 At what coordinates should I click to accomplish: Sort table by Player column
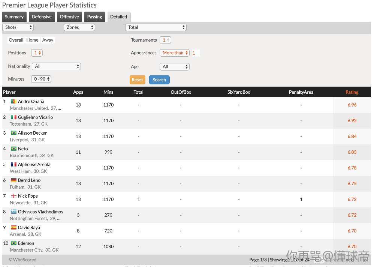[x=9, y=92]
